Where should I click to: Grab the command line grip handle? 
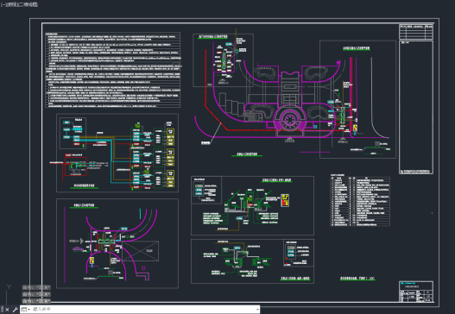tap(2, 310)
